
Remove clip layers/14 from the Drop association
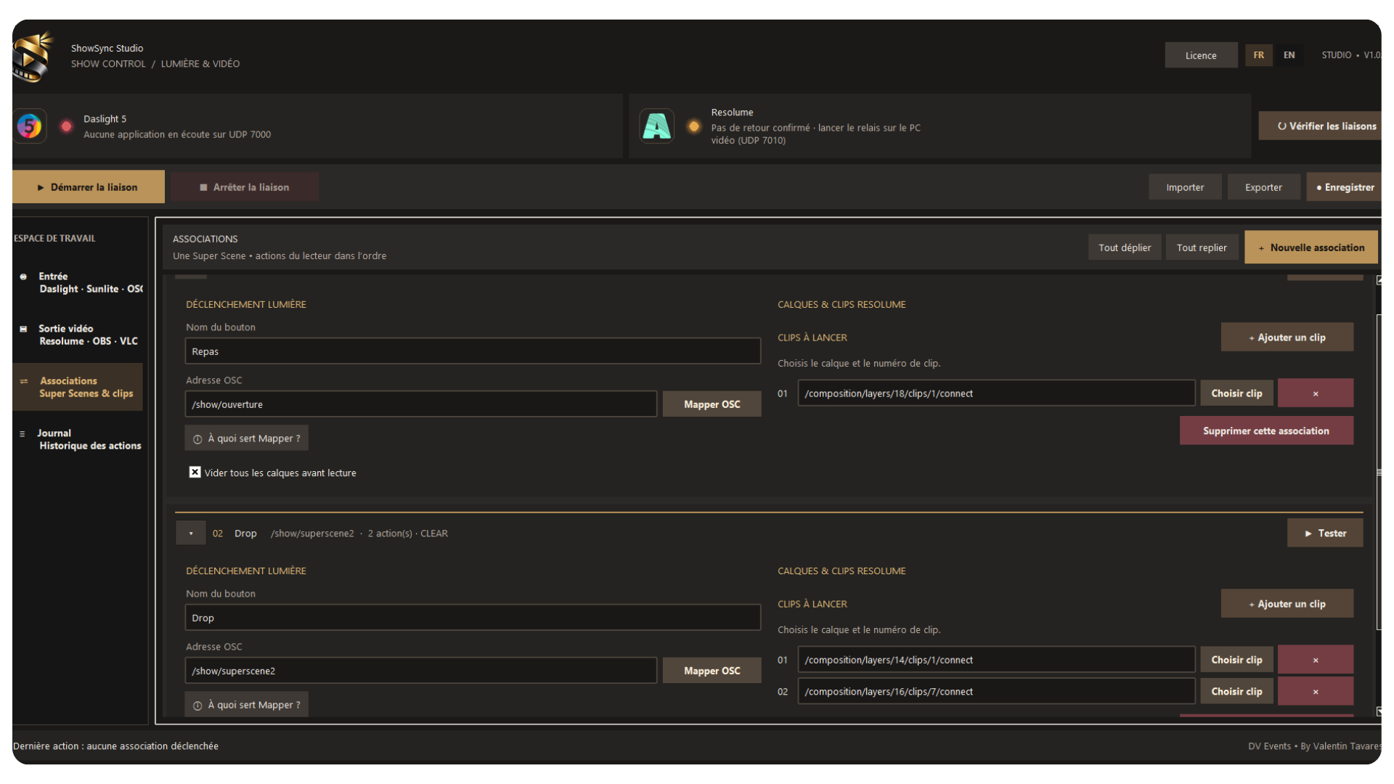coord(1315,660)
